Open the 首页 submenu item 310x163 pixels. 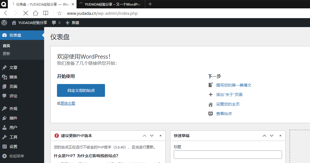pos(6,46)
